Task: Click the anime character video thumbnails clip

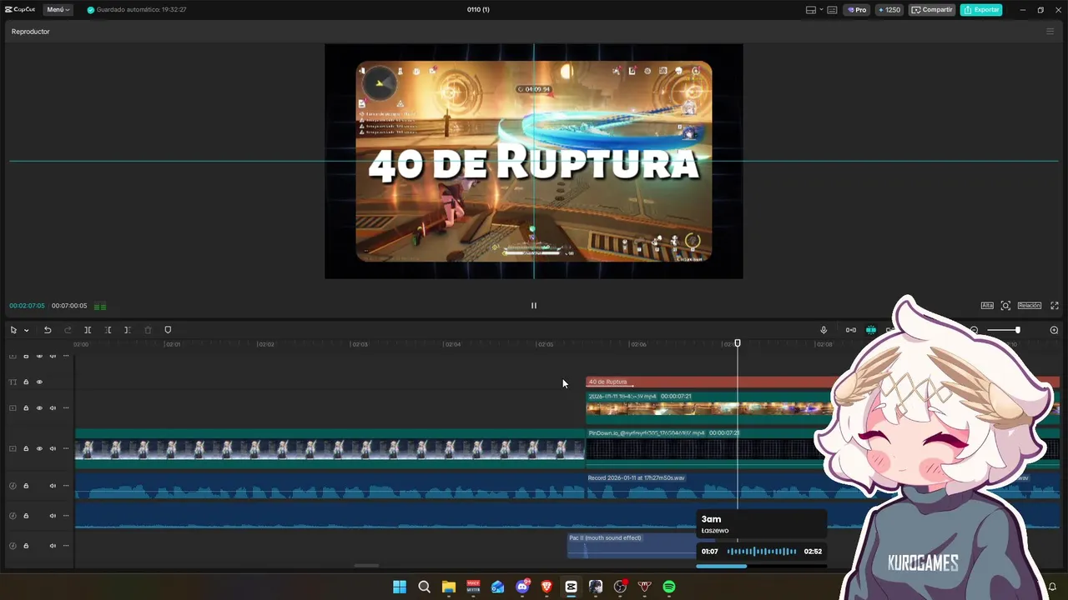Action: tap(330, 448)
